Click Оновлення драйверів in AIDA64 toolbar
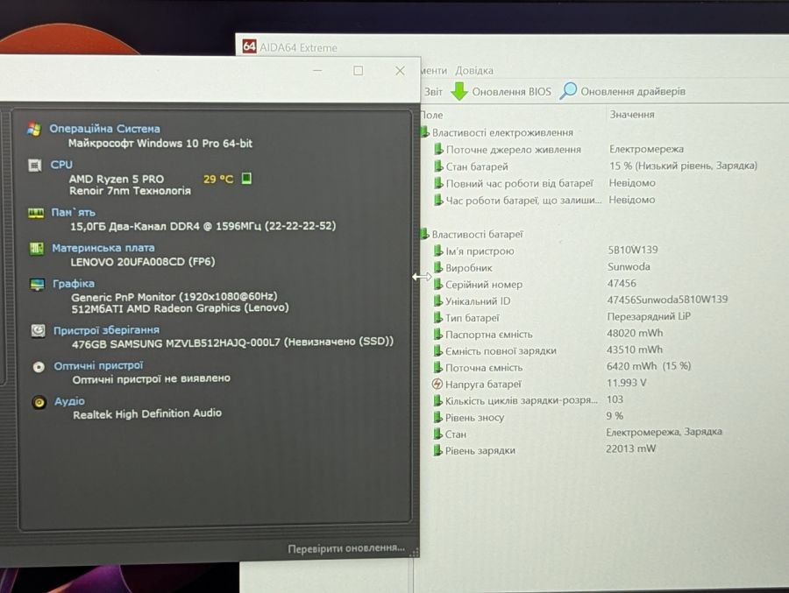 (633, 92)
